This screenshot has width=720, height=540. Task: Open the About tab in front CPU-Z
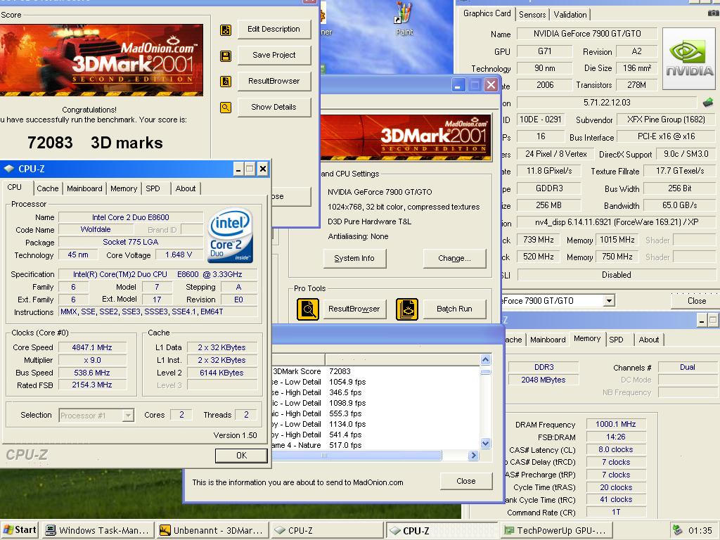pyautogui.click(x=186, y=188)
